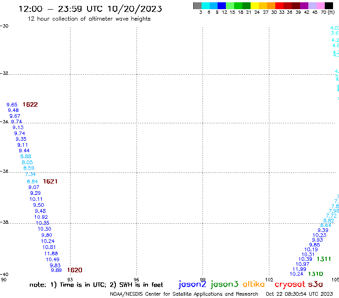Click the 'jason3' satellite legend label
The image size is (339, 298).
224,284
